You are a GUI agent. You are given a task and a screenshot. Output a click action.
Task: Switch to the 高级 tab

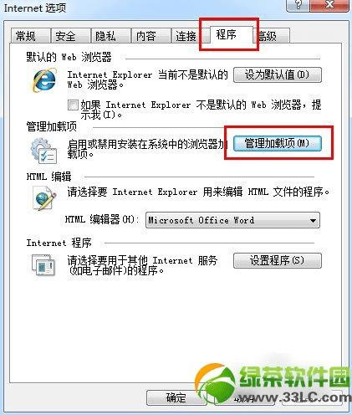[x=272, y=36]
